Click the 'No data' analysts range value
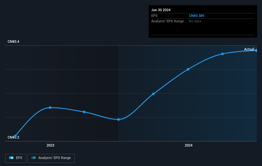Viewport: 262px width, 166px height. pos(195,21)
